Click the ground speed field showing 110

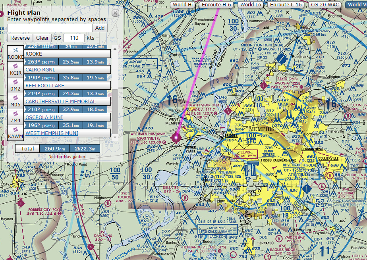coord(74,38)
